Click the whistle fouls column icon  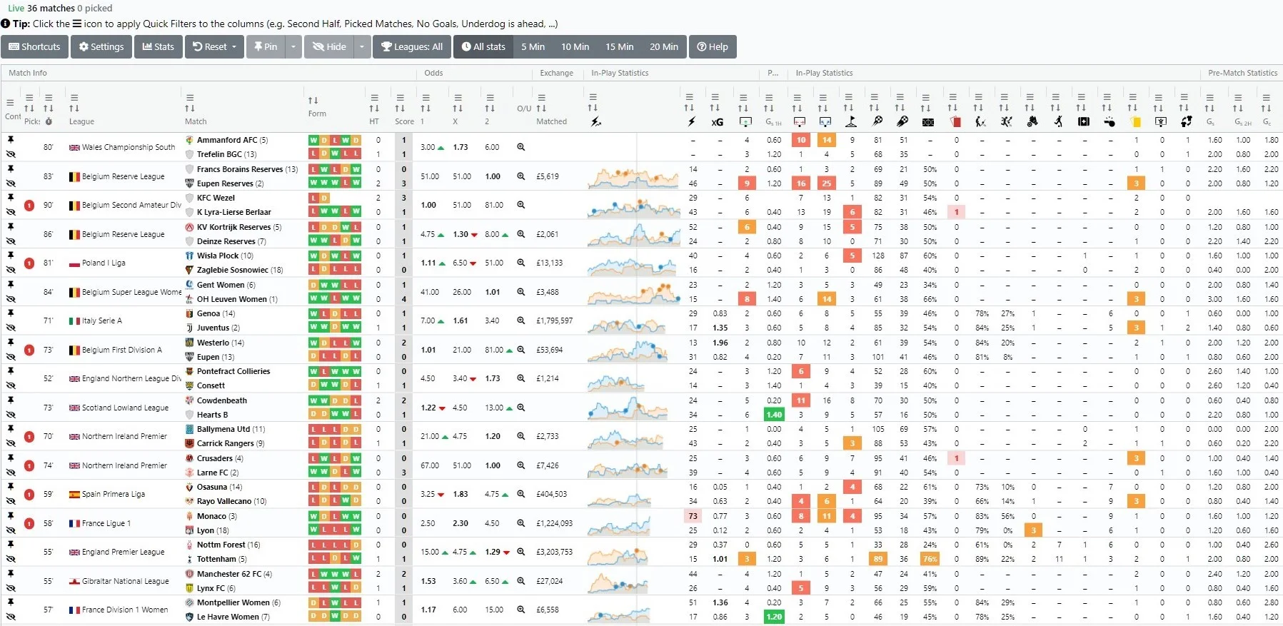pyautogui.click(x=1110, y=122)
